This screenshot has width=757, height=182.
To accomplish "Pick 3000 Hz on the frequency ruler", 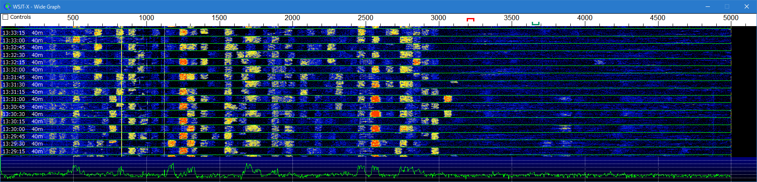I will pos(438,18).
